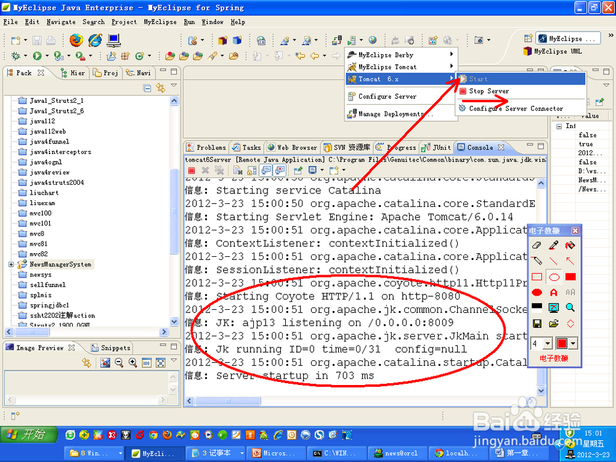Screen dimensions: 616x462
Task: Select the eyedropper tool in 电子教鞭 palette
Action: pyautogui.click(x=554, y=245)
